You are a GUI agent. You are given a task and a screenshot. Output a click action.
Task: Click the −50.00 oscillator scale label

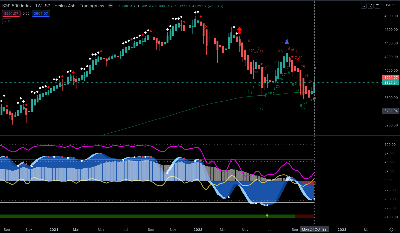(390, 199)
